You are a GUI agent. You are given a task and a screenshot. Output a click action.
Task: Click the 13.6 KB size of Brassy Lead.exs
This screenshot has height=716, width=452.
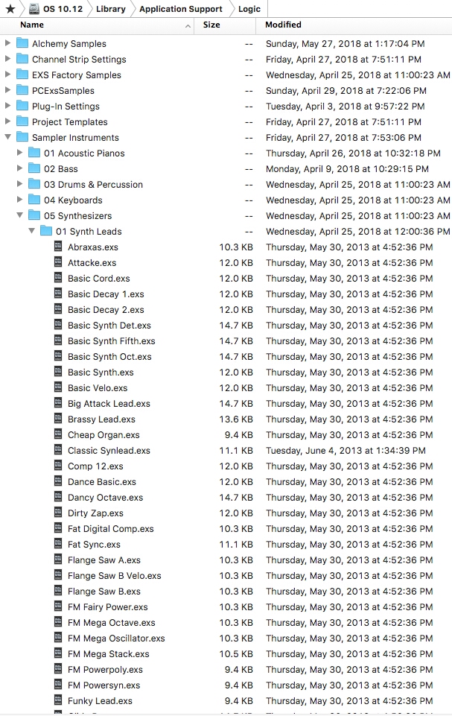pyautogui.click(x=236, y=419)
